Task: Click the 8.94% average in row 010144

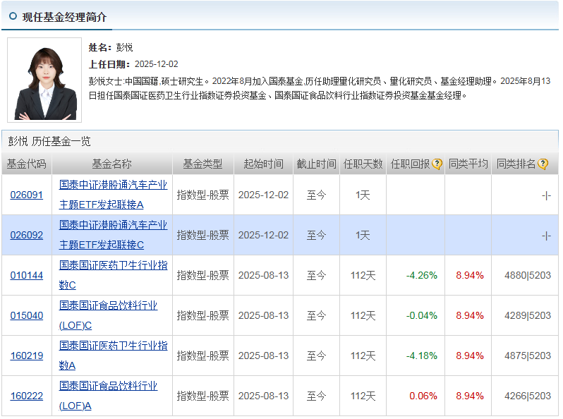Action: point(470,275)
